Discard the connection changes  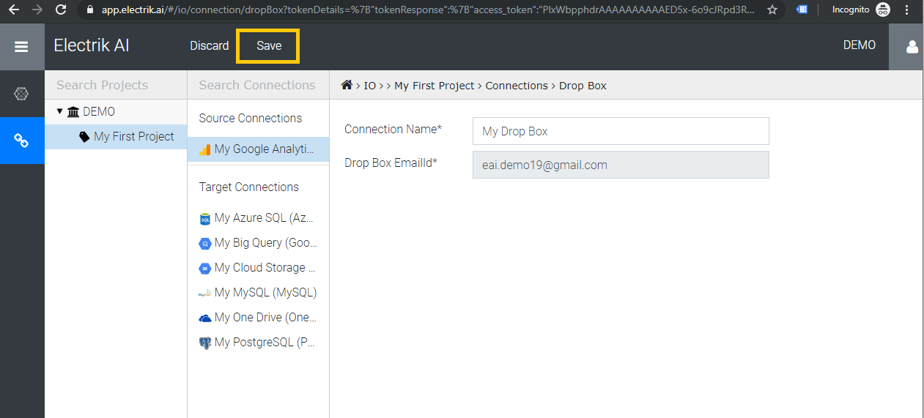click(x=210, y=46)
